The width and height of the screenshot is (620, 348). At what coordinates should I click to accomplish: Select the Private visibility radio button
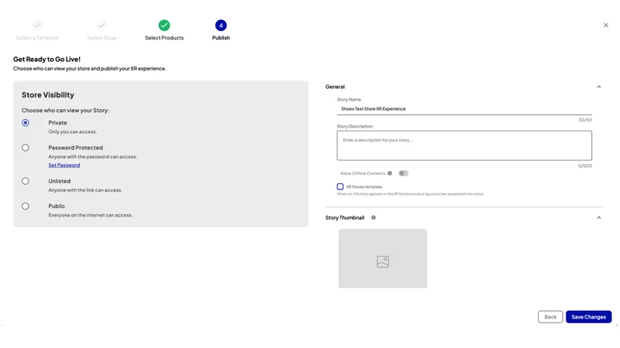26,123
